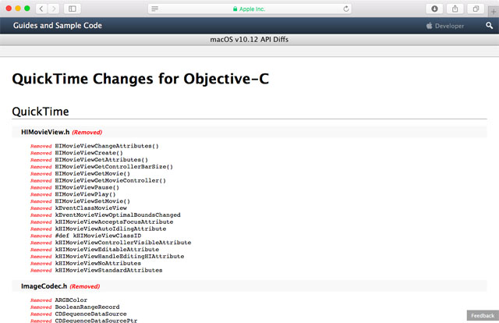Select BooleanRangeRecord entry

pos(87,307)
